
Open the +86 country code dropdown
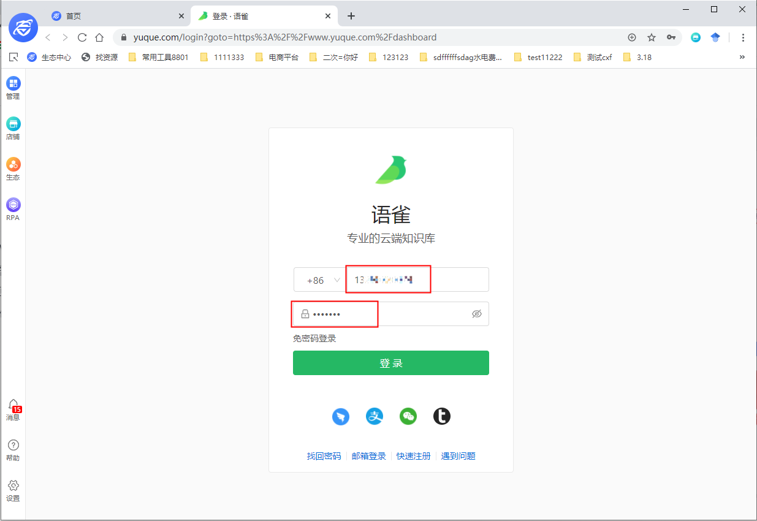(x=319, y=280)
